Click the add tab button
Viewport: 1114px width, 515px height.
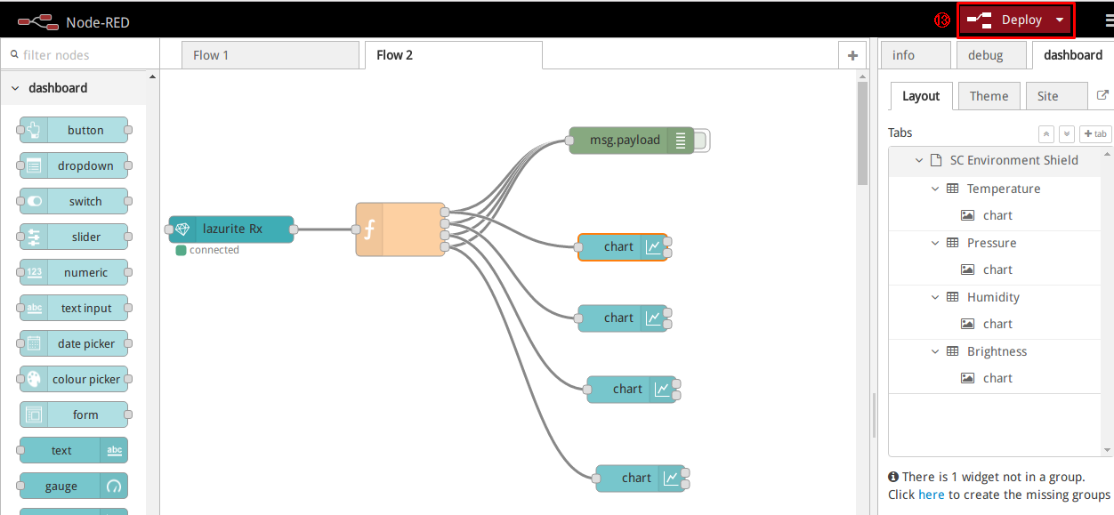1095,133
